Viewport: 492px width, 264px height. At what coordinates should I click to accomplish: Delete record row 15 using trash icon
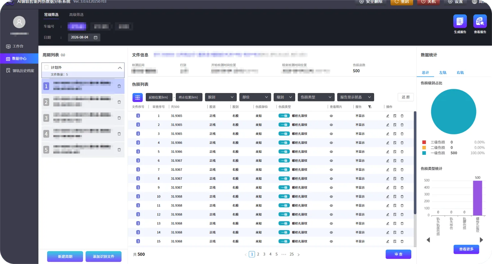(402, 241)
